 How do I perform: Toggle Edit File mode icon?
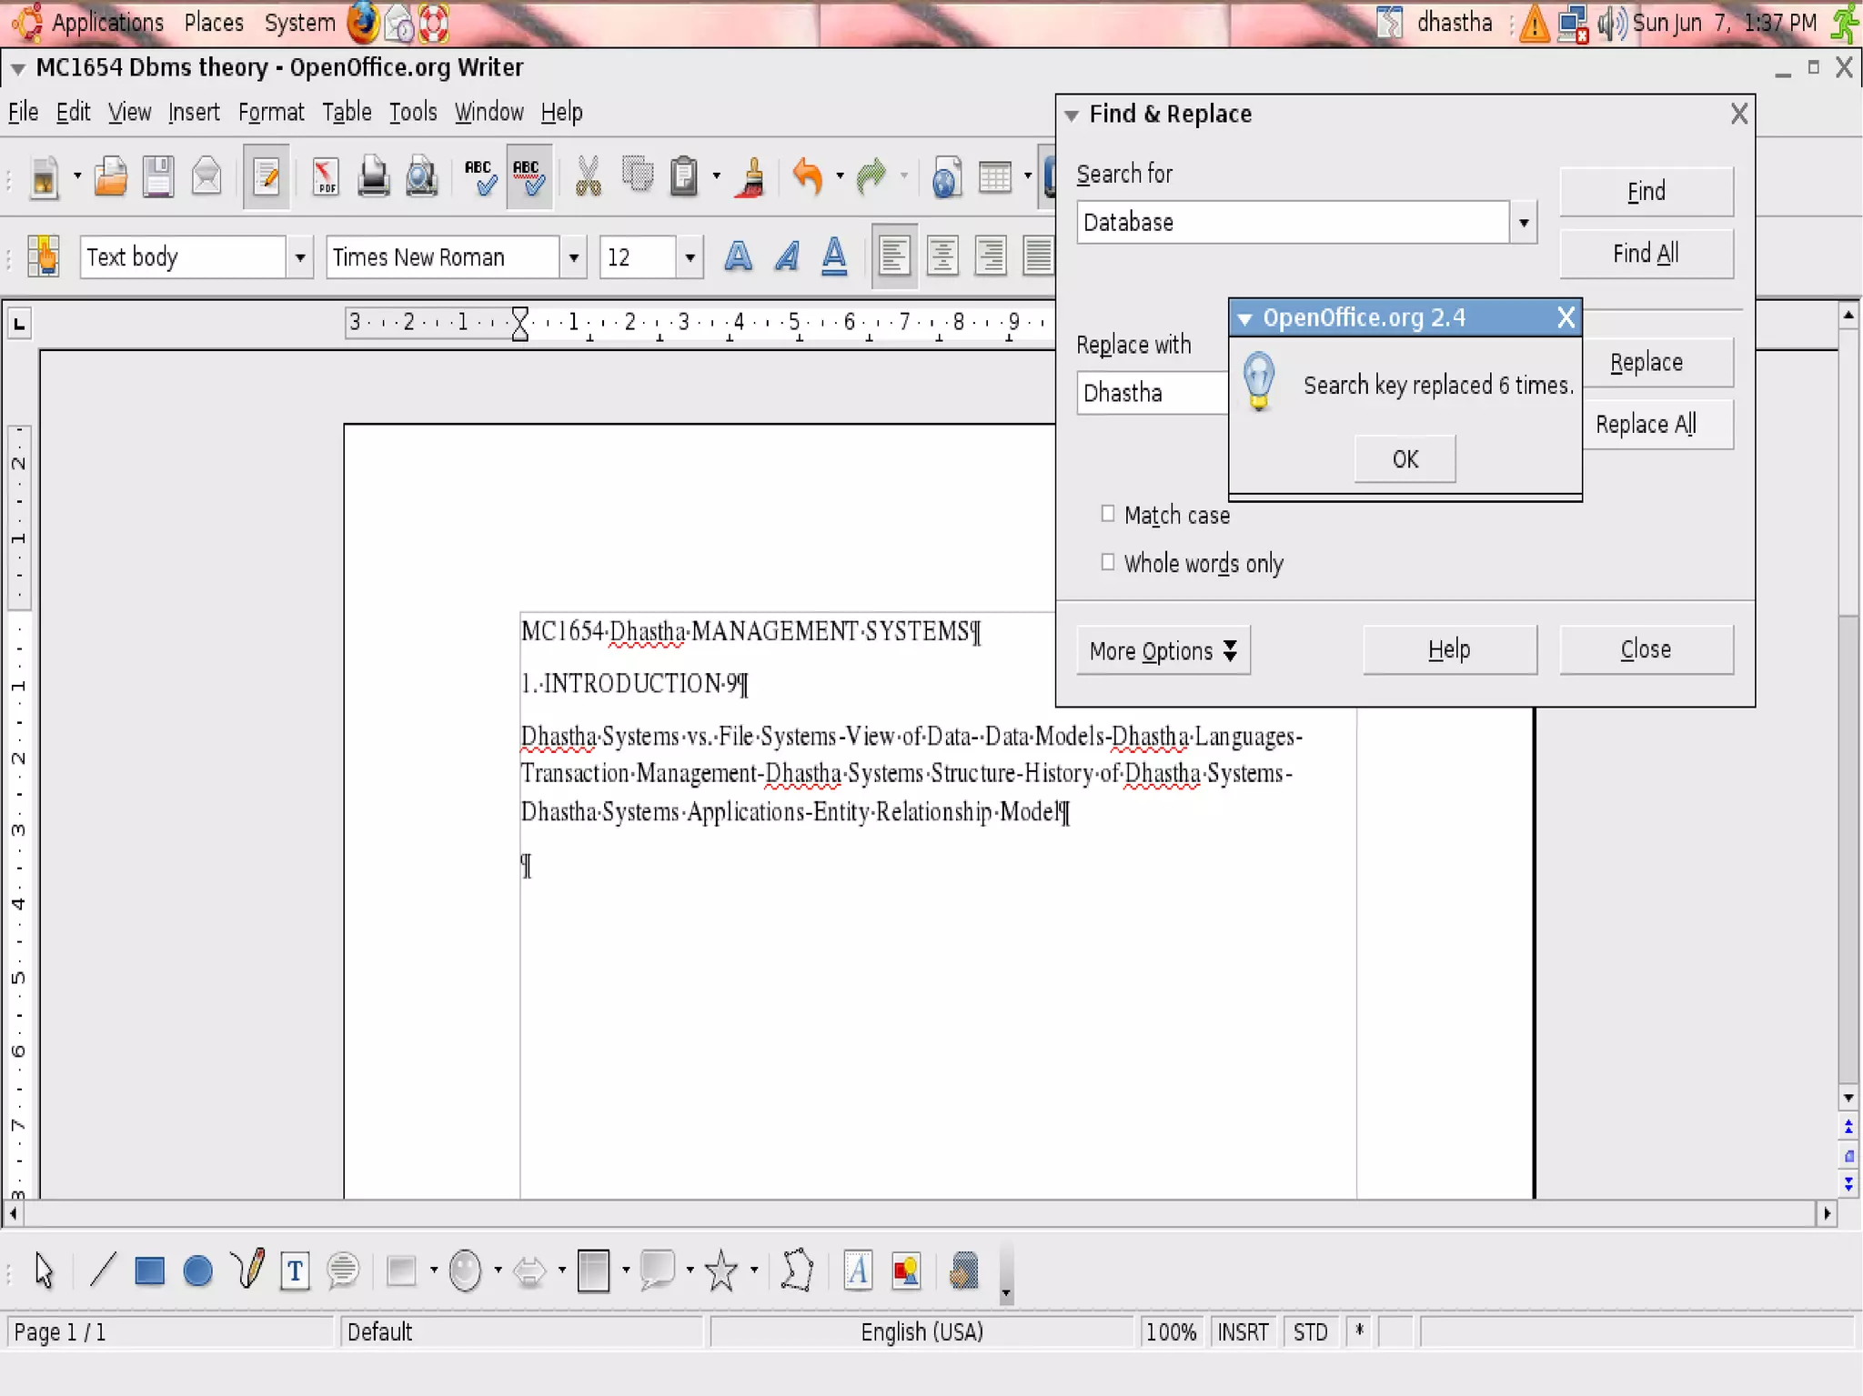tap(267, 176)
